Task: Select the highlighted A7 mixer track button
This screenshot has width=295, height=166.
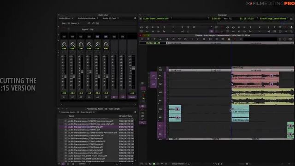Action: [114, 97]
